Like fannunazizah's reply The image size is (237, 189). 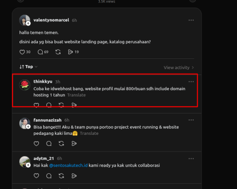point(36,143)
